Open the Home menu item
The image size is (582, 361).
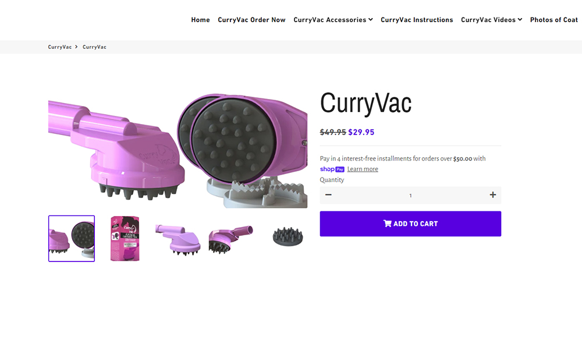[200, 20]
